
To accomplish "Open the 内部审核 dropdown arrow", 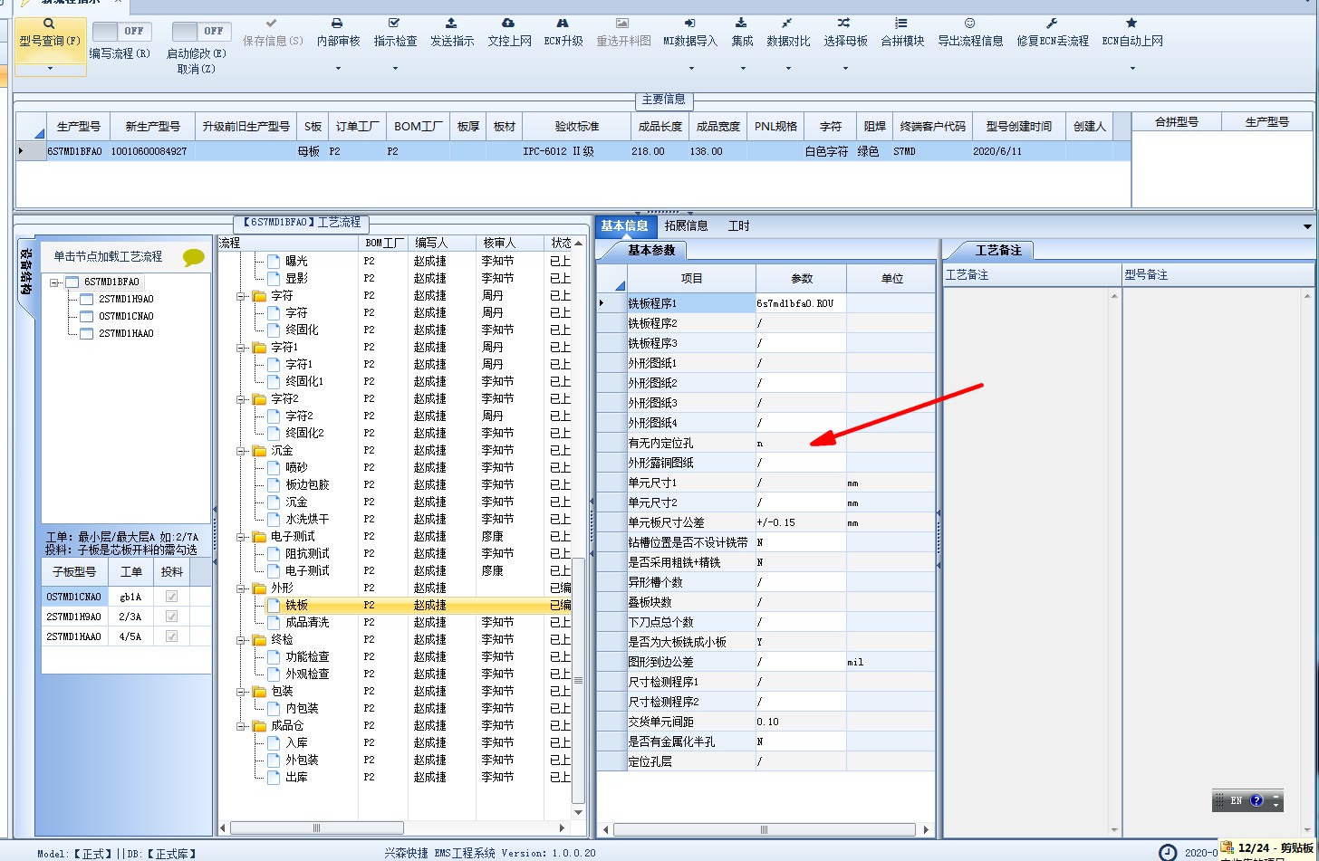I will click(x=338, y=68).
